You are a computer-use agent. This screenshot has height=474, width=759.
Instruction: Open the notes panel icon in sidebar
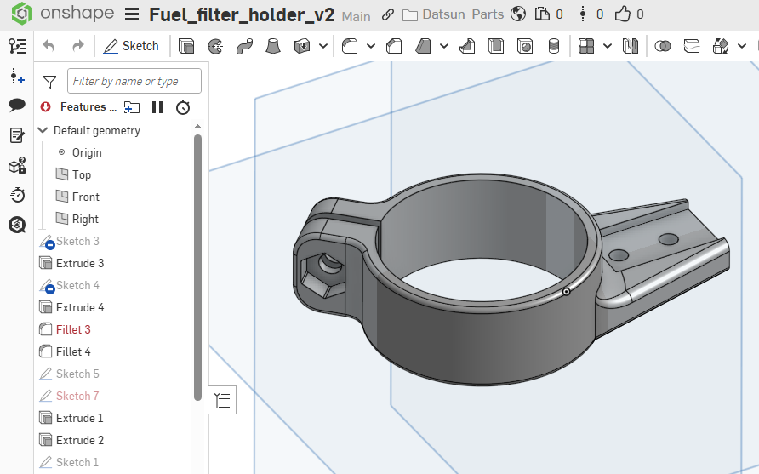pyautogui.click(x=17, y=135)
